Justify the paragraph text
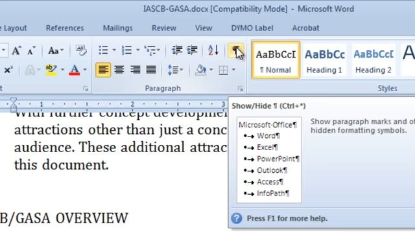The width and height of the screenshot is (415, 233). [151, 70]
